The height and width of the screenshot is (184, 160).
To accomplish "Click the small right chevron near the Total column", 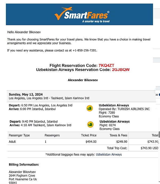I will 158,143.
